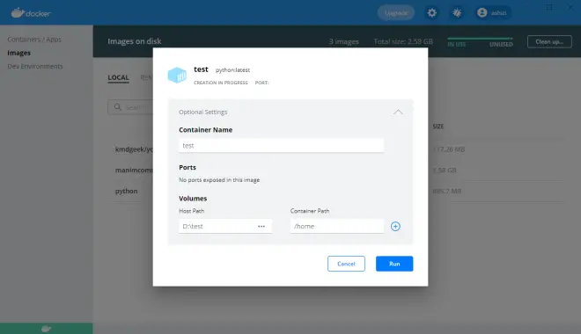This screenshot has height=334, width=581.
Task: Click the container cube icon beside test
Action: [x=177, y=75]
